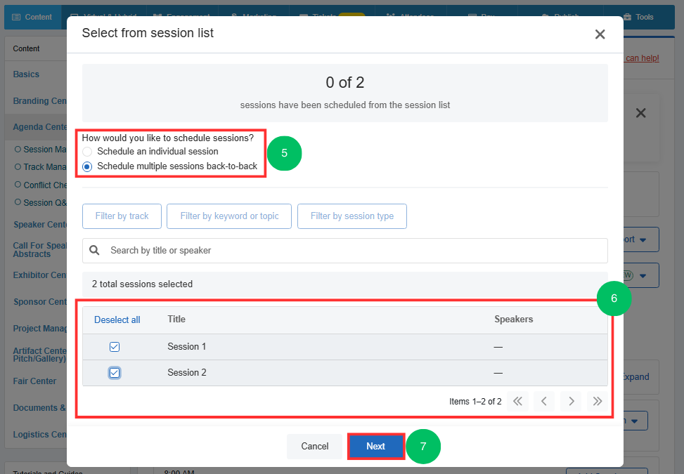Open Filter by track dropdown

coord(122,216)
